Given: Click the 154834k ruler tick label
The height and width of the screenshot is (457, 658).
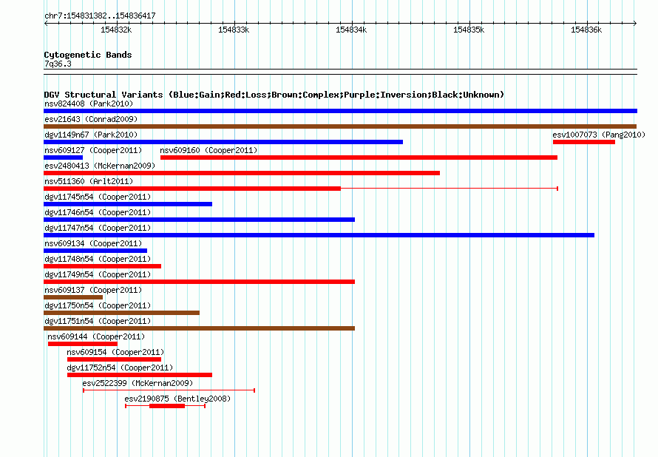Looking at the screenshot, I should [x=351, y=30].
